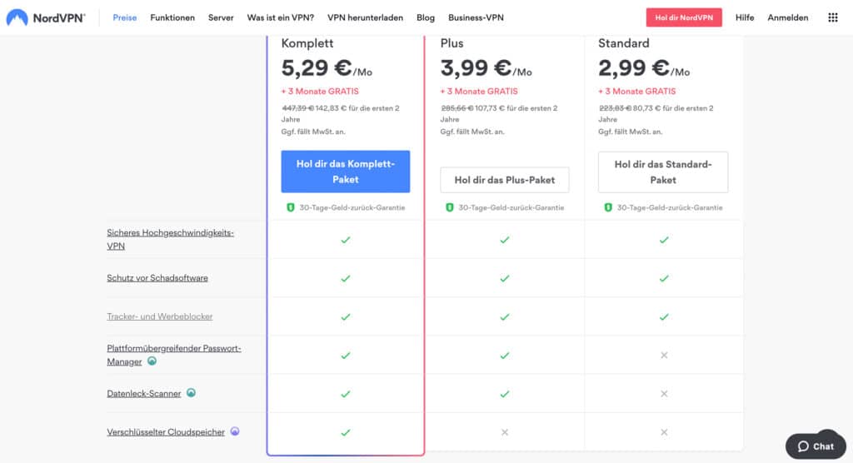Click the Plus plan title
The image size is (853, 463).
click(x=451, y=43)
